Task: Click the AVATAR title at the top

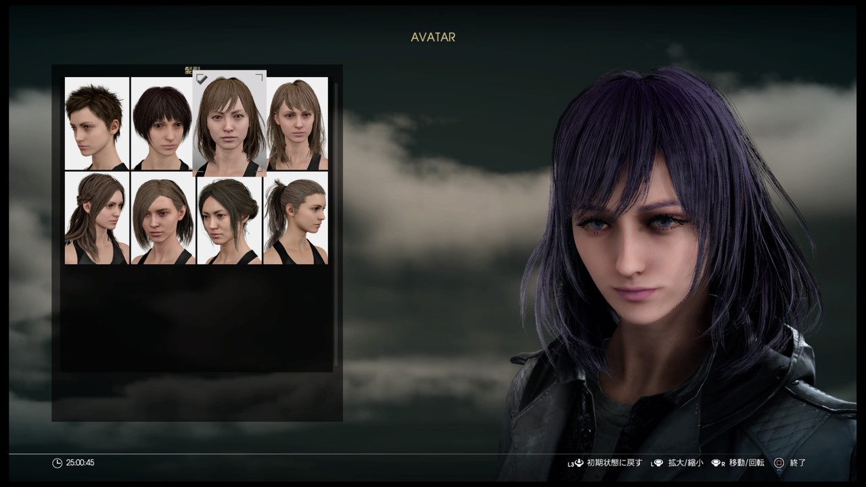Action: [432, 38]
